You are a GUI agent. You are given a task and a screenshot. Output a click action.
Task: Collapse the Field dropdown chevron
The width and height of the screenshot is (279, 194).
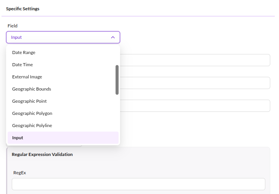(x=113, y=37)
